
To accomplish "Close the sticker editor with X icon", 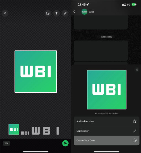I will pos(5,13).
